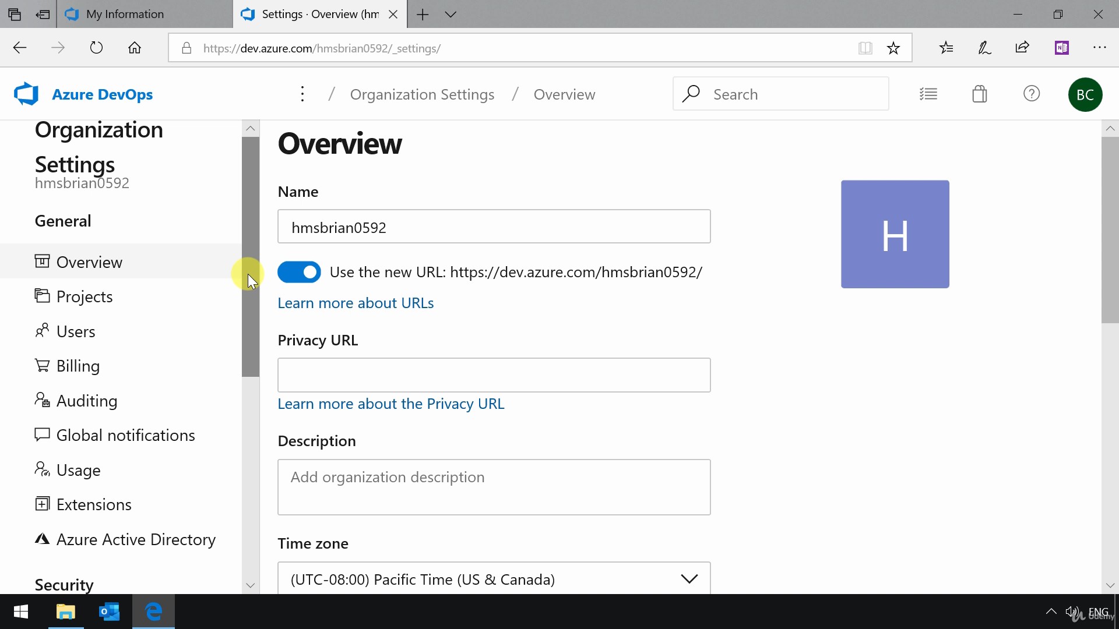Click the Extensions plus-box icon
This screenshot has width=1119, height=629.
[42, 504]
